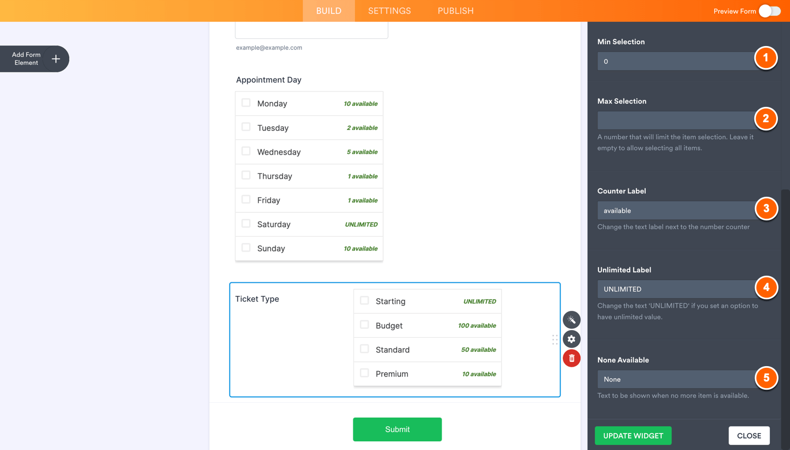Switch to the BUILD tab
790x450 pixels.
coord(329,11)
